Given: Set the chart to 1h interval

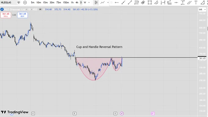Looking at the screenshot, I should [72, 2].
